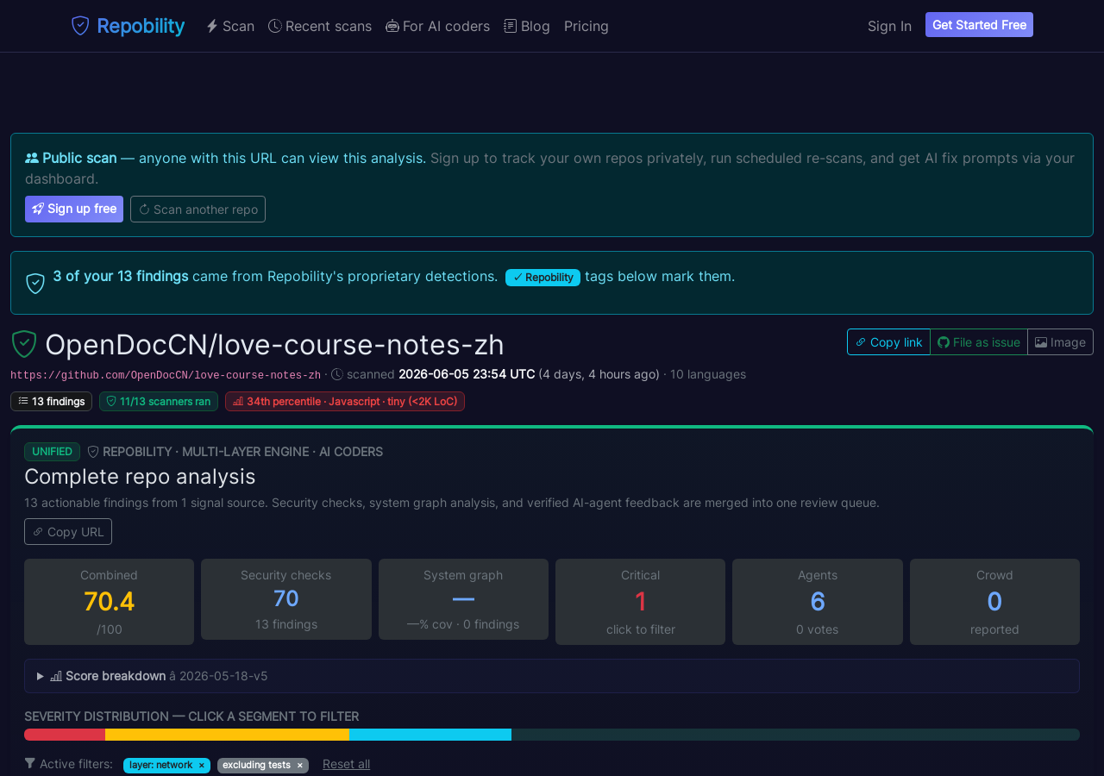This screenshot has width=1104, height=776.
Task: Click the Combined 70.4 score card
Action: (109, 602)
